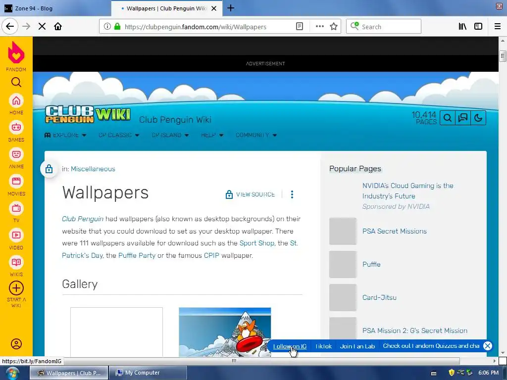The image size is (507, 380).
Task: Expand the Explore dropdown menu
Action: [65, 135]
